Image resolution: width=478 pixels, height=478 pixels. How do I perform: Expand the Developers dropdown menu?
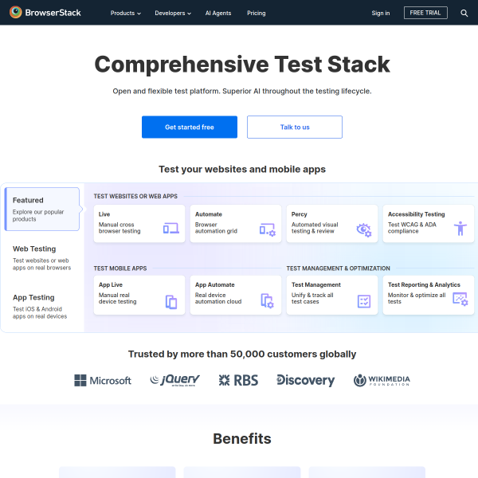coord(173,13)
